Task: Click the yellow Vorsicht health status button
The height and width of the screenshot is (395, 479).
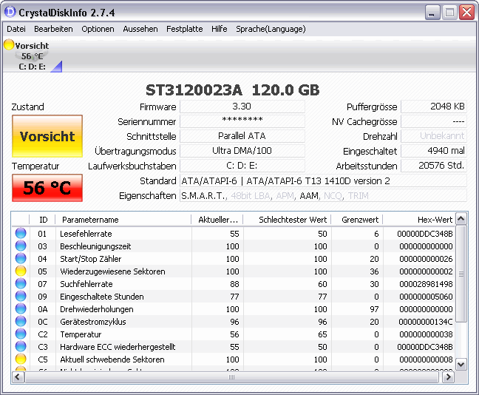Action: pyautogui.click(x=47, y=136)
